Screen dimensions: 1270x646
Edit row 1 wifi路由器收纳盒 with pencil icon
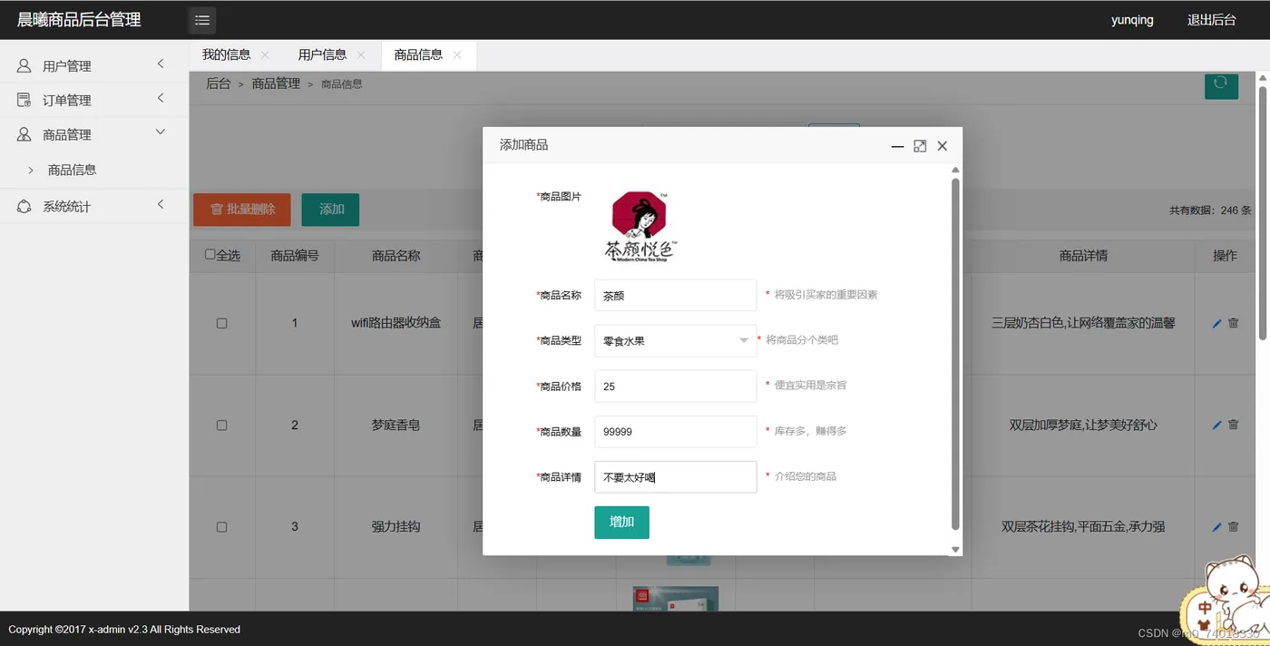[x=1216, y=323]
